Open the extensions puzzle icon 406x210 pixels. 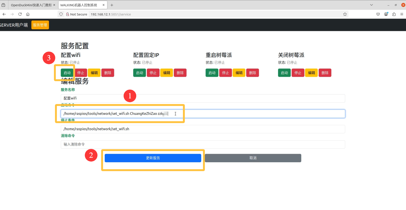(394, 14)
